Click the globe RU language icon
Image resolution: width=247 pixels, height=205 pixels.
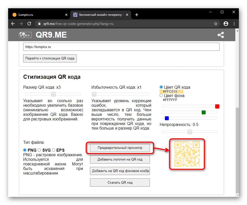(25, 35)
